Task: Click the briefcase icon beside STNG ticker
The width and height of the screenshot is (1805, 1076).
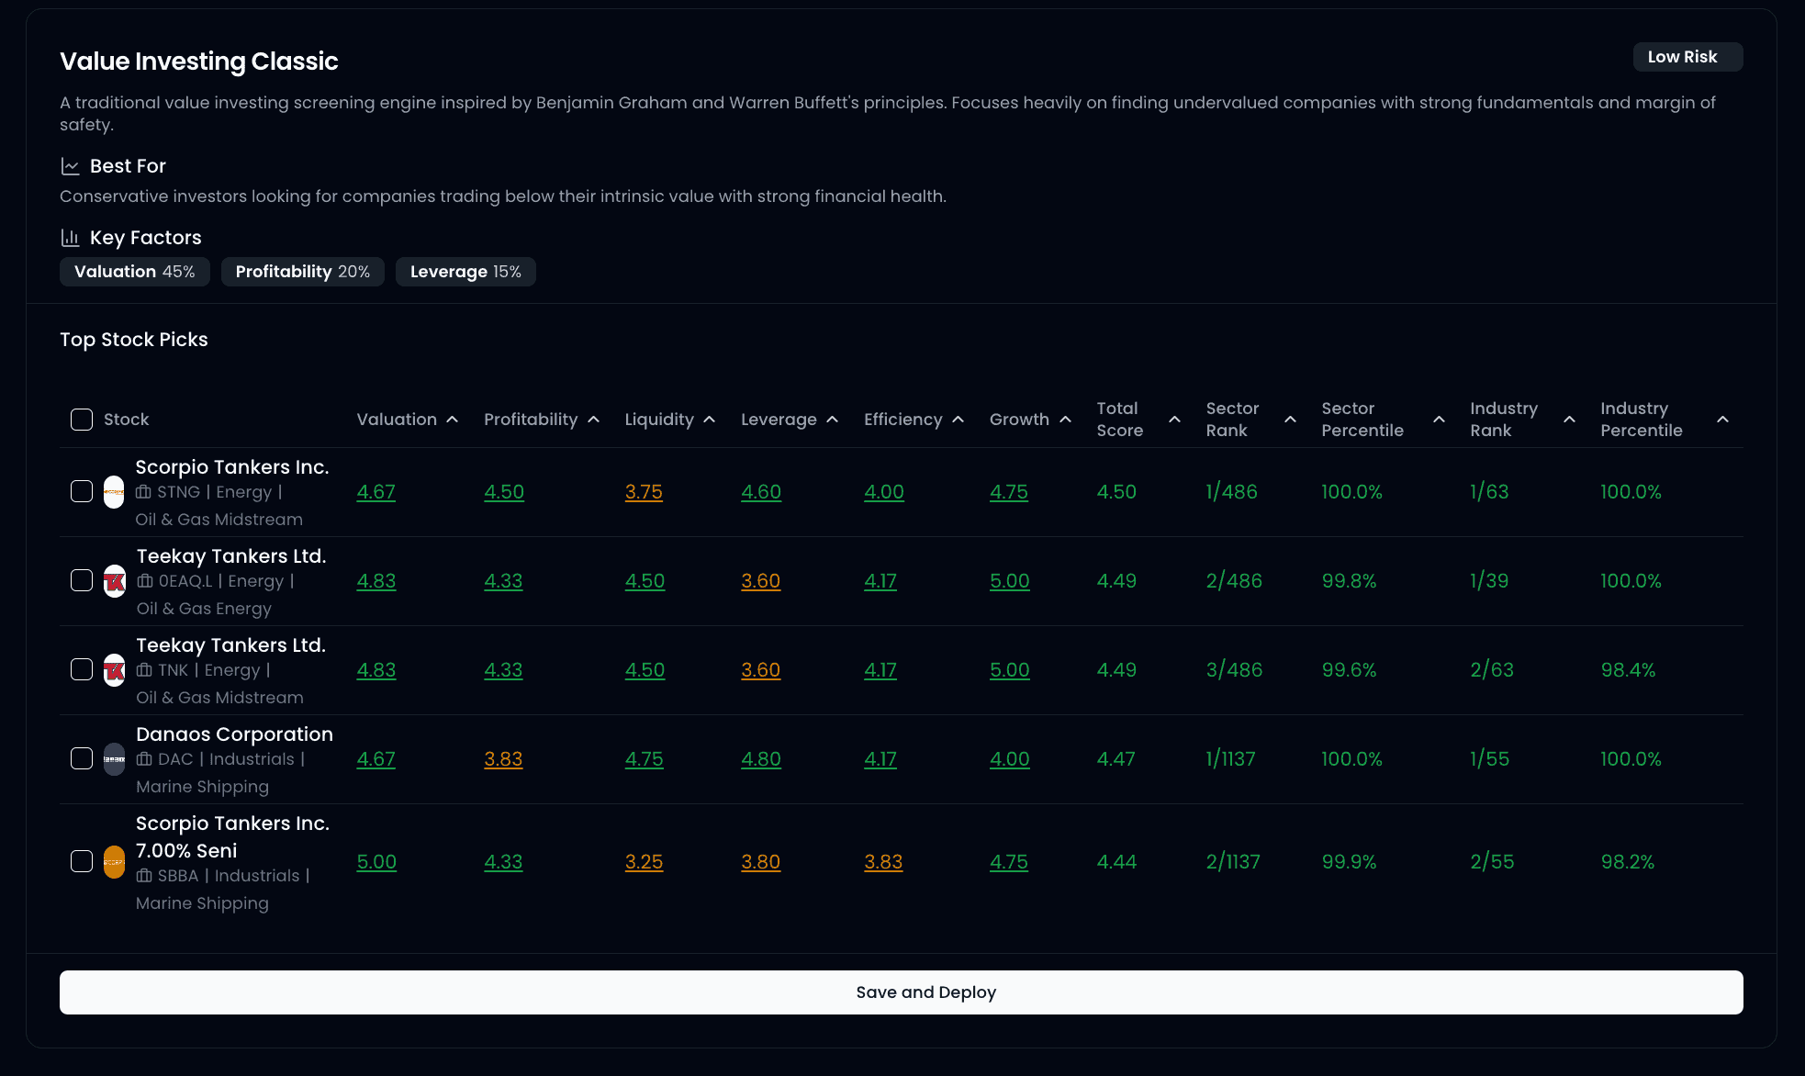Action: [143, 492]
